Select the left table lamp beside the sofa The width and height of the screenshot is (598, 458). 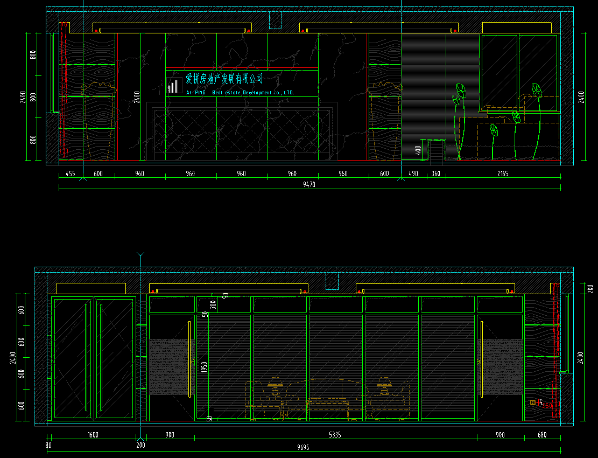pyautogui.click(x=276, y=384)
